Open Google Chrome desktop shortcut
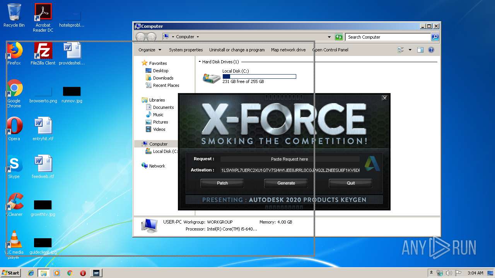The height and width of the screenshot is (278, 495). point(14,93)
